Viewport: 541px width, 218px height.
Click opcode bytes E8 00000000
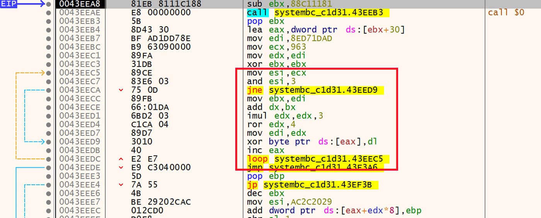pos(161,13)
